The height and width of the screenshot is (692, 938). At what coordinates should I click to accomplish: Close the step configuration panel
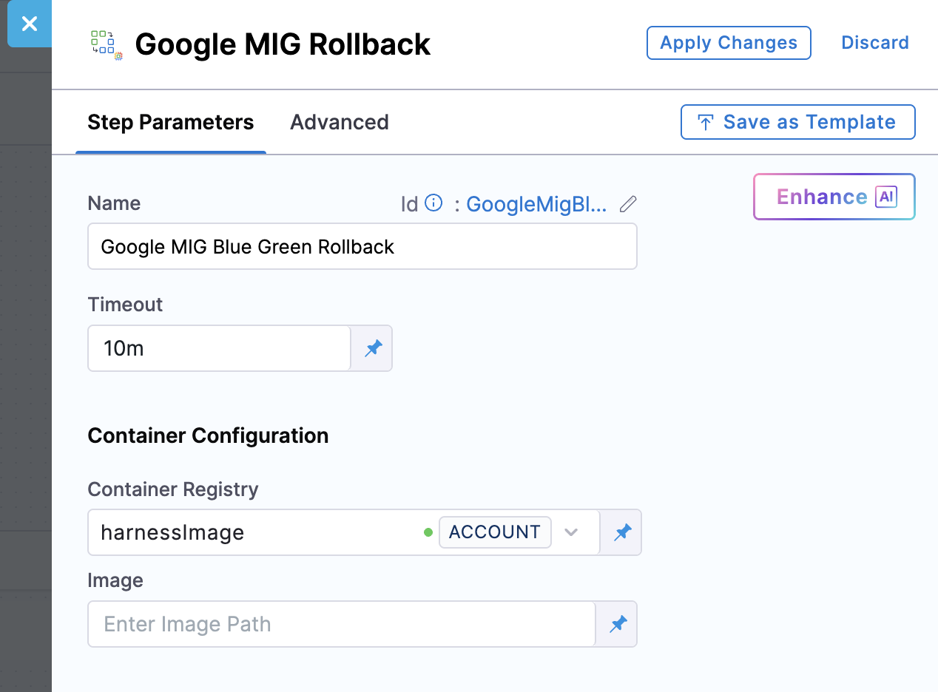[29, 24]
